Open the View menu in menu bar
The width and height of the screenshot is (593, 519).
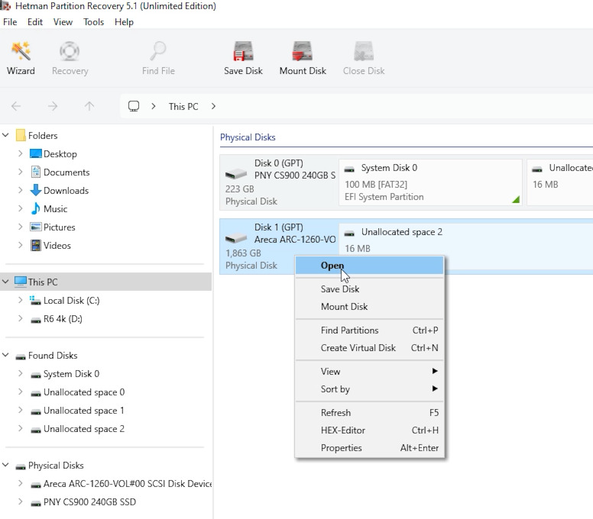[x=63, y=22]
